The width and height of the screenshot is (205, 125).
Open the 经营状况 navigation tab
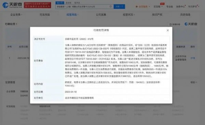128,15
